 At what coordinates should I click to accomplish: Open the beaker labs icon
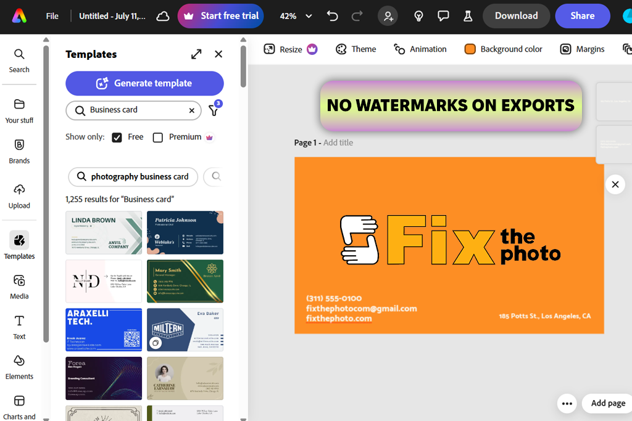point(468,16)
